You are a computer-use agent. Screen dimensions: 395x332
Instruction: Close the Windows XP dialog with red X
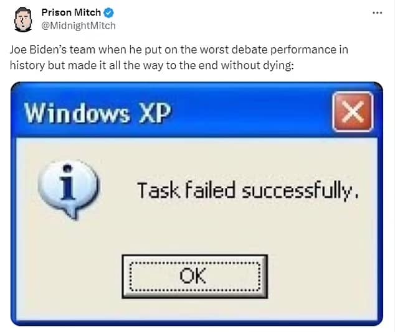click(353, 112)
